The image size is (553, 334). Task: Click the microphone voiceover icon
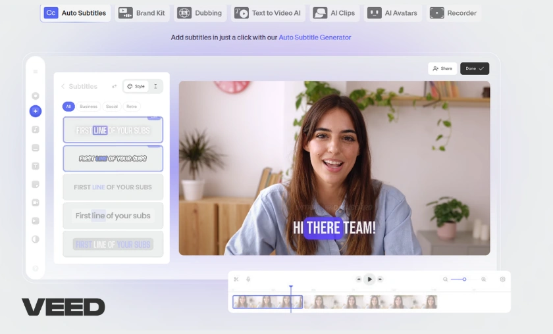pos(248,279)
